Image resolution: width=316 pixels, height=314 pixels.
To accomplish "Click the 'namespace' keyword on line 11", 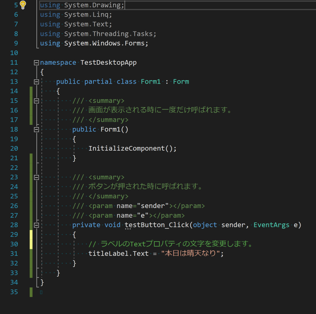I will click(58, 62).
